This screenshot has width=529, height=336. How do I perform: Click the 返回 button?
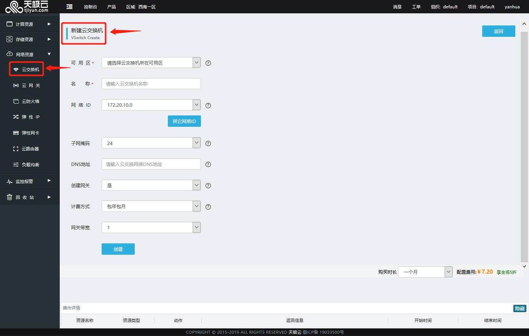coord(499,31)
